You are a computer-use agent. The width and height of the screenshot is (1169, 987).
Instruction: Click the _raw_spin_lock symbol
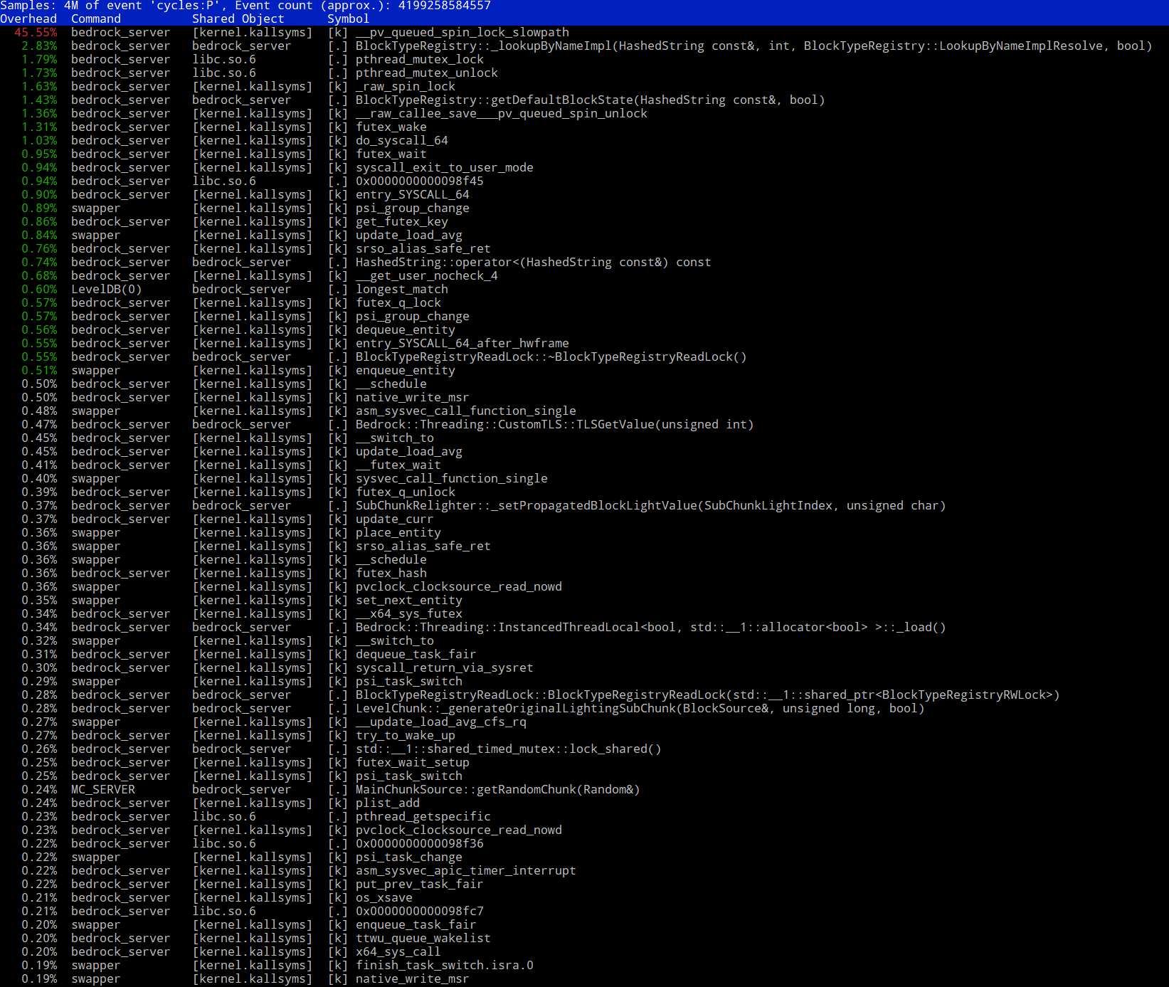406,87
